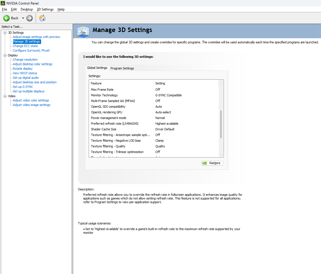Open the Help menu
Screen dimensions: 321x274
(61, 9)
